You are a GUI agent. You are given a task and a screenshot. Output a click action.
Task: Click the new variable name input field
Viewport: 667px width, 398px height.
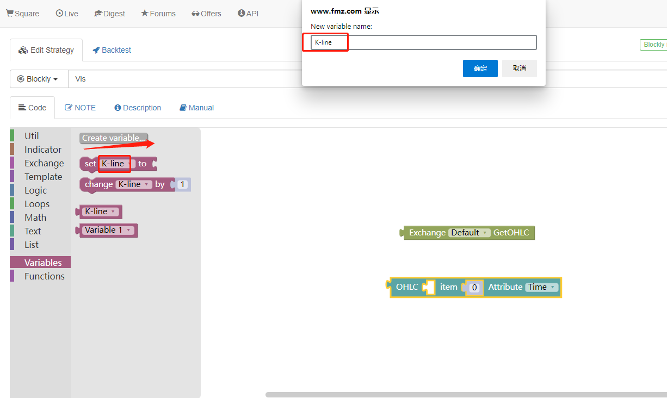424,42
